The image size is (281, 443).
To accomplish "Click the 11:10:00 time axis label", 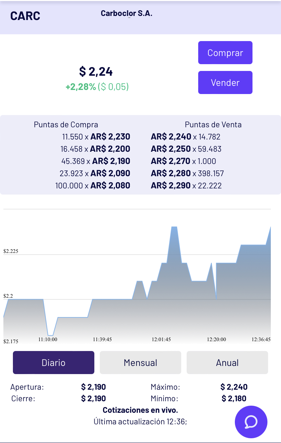I will point(48,339).
